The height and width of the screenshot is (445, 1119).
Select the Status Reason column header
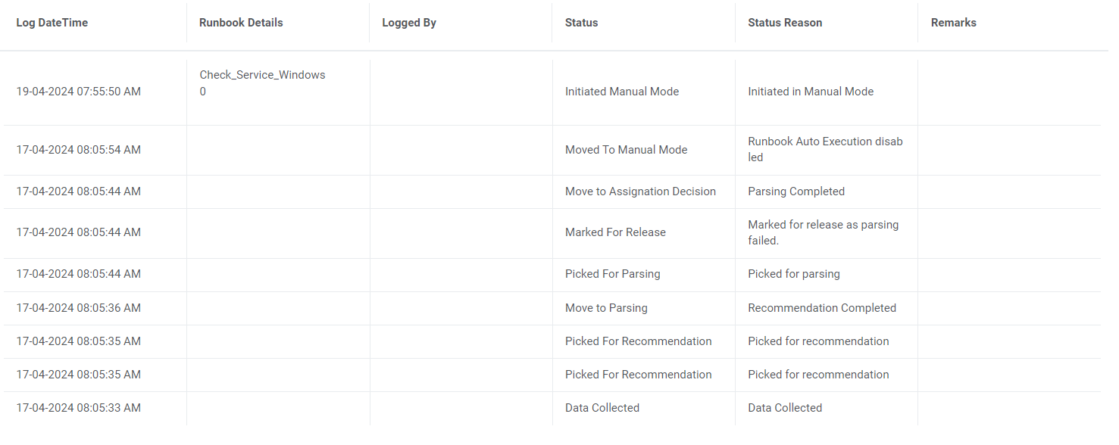tap(785, 23)
